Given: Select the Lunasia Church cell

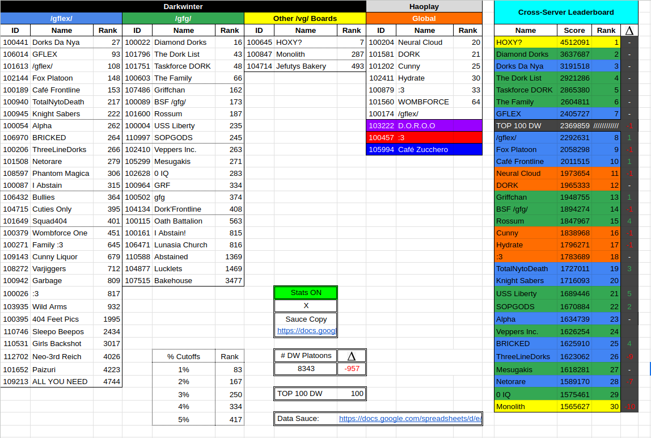Looking at the screenshot, I should click(x=184, y=245).
